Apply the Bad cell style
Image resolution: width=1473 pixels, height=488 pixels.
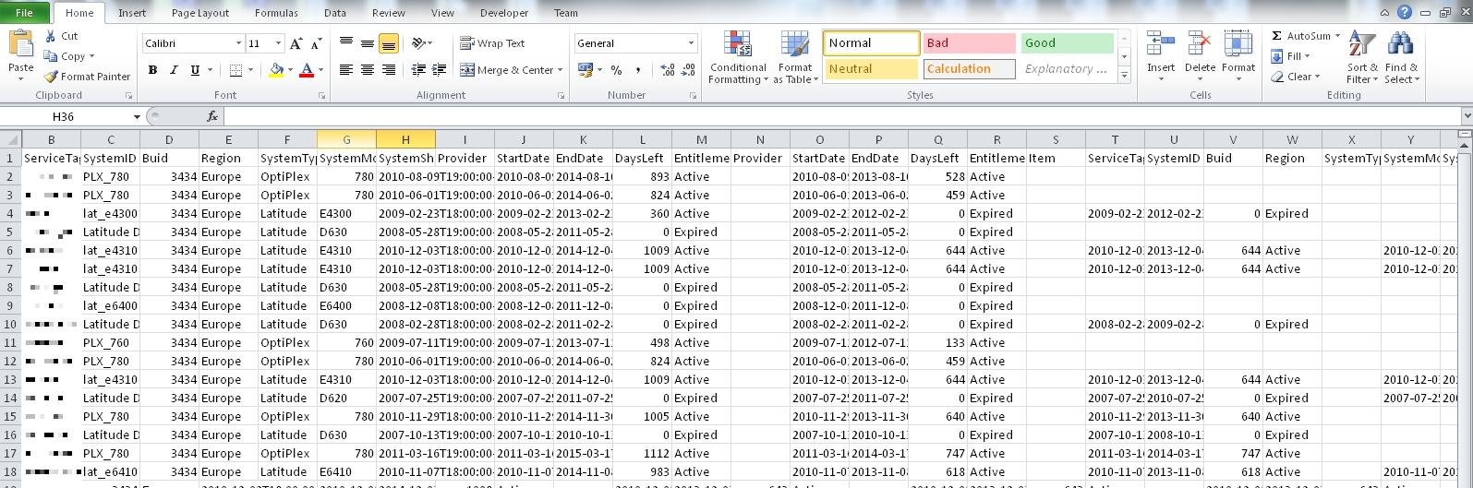tap(969, 43)
